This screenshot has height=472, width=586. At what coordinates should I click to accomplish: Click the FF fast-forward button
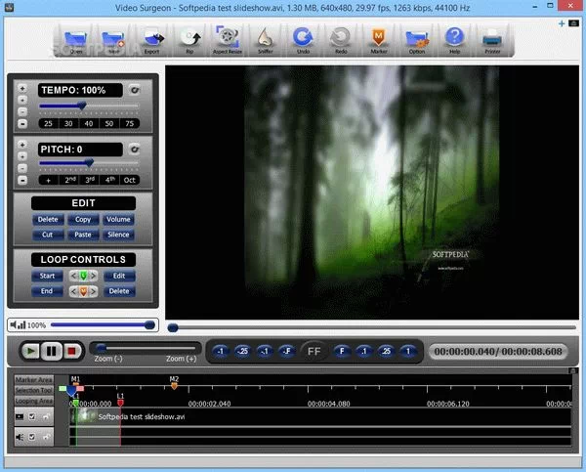tap(314, 350)
